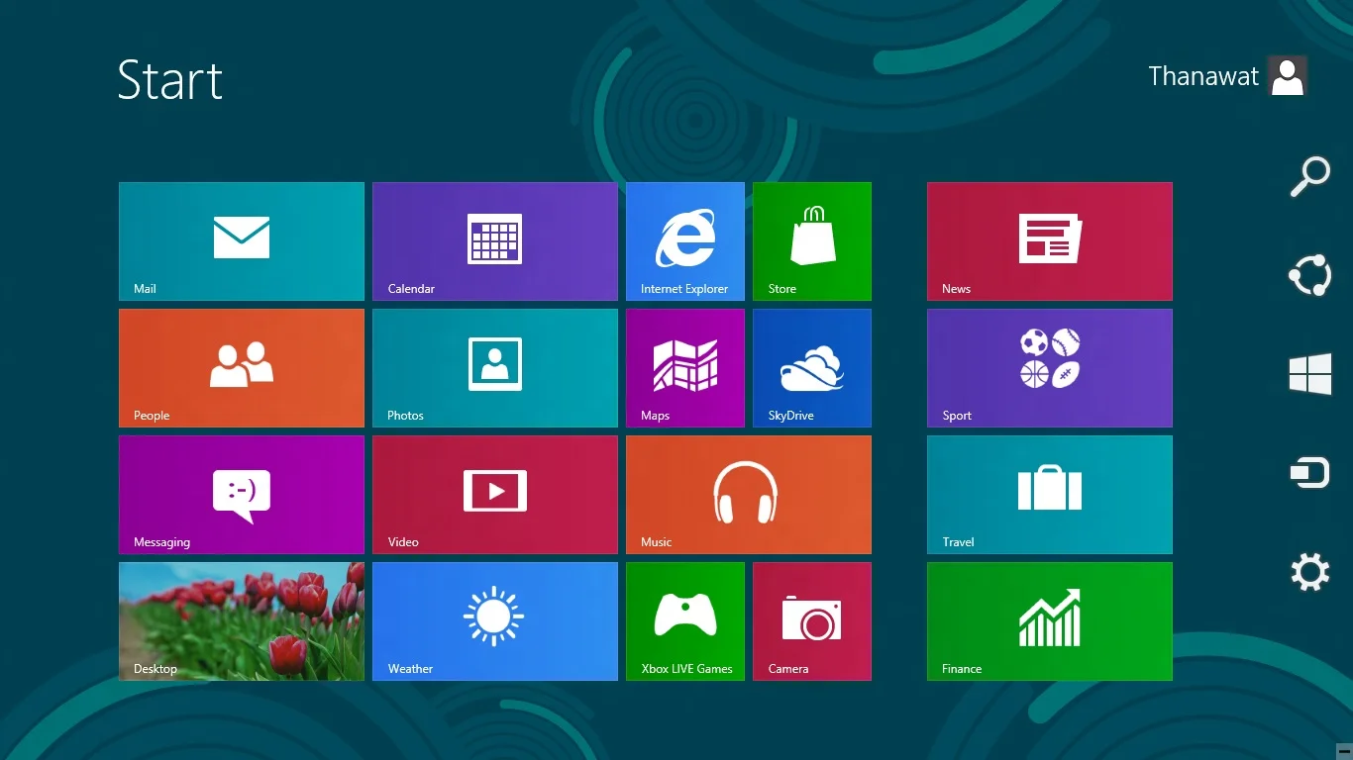
Task: Open the Camera tile
Action: point(812,621)
